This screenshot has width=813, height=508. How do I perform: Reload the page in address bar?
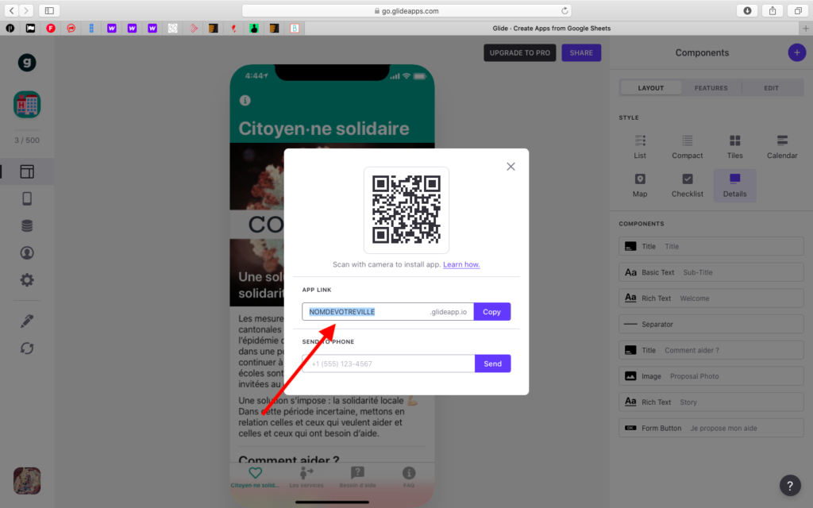(564, 10)
